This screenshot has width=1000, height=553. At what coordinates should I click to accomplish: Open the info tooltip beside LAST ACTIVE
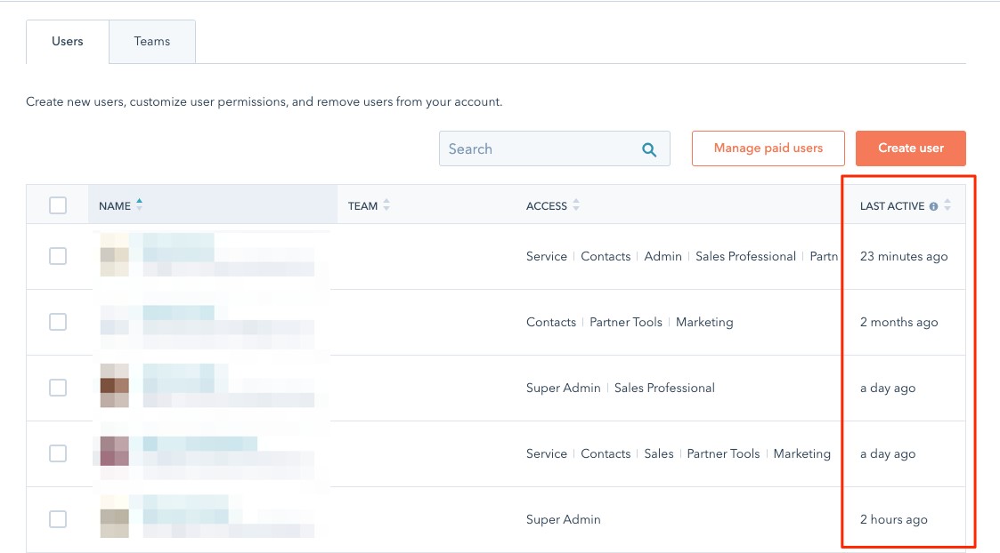(x=932, y=205)
